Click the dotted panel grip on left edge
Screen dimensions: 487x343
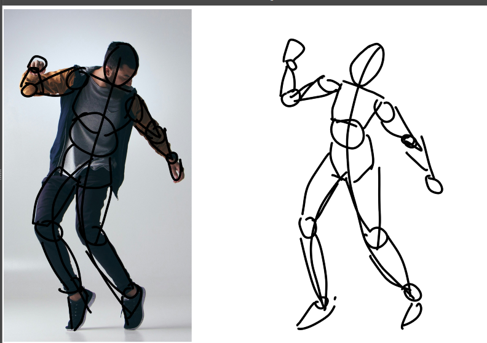tap(1, 175)
